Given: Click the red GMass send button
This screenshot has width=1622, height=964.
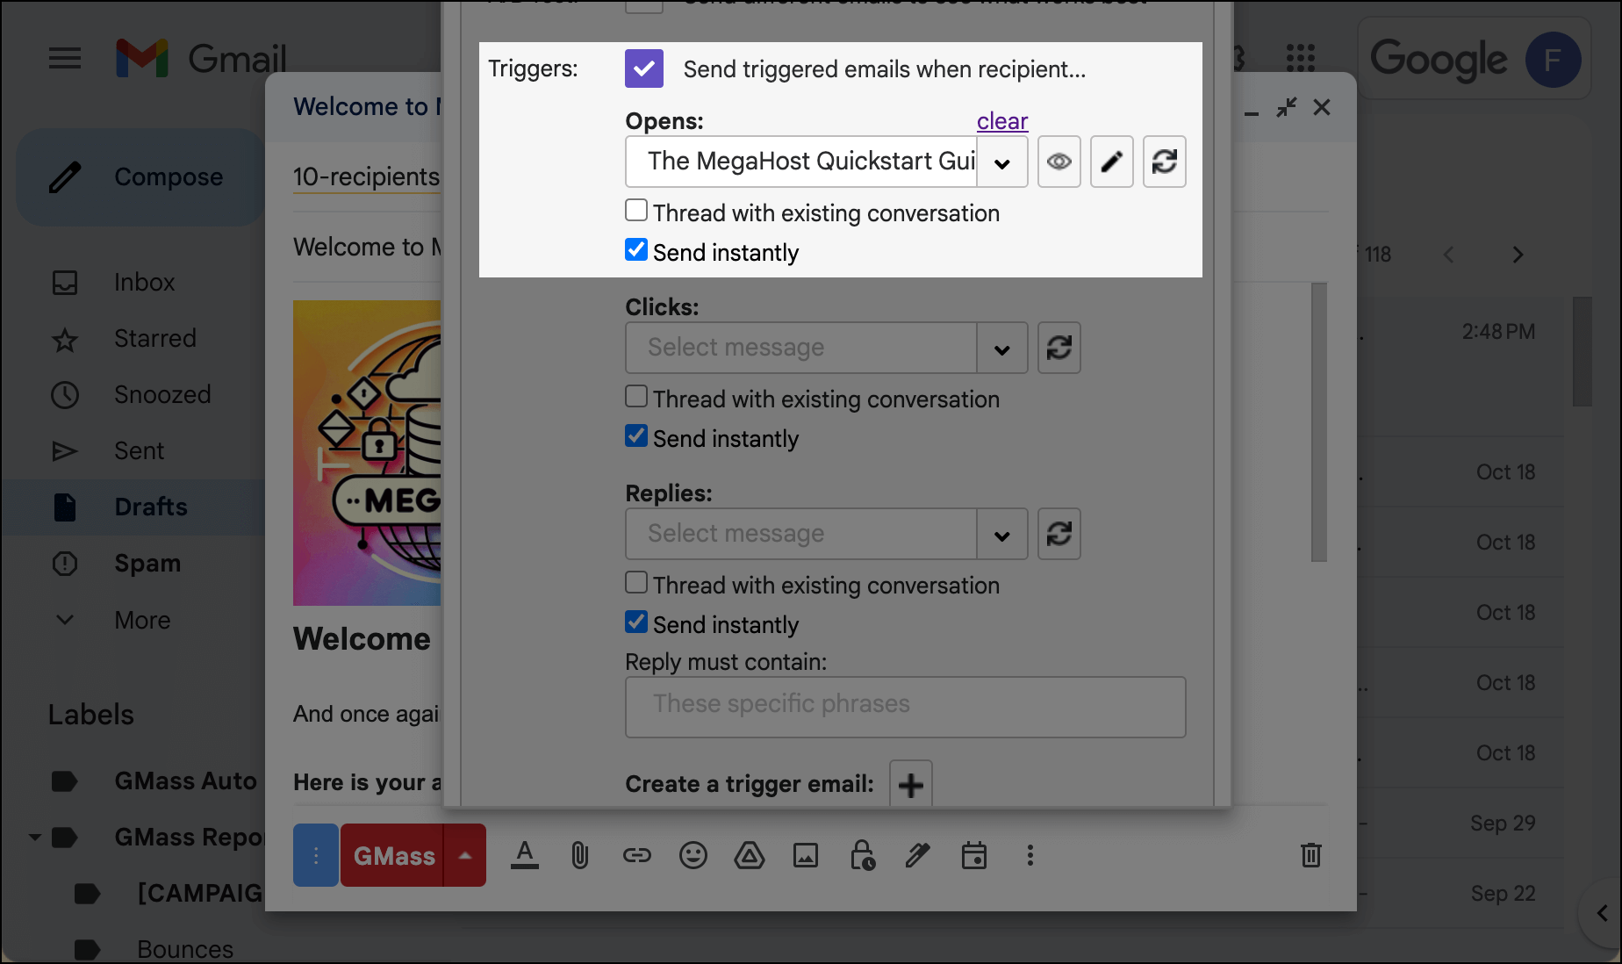Looking at the screenshot, I should pos(392,855).
